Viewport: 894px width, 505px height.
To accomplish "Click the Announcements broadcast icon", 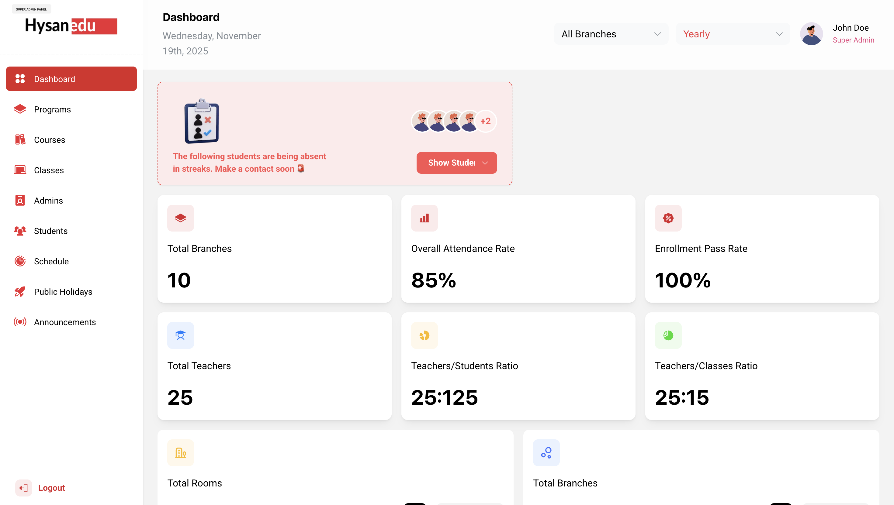I will [20, 322].
